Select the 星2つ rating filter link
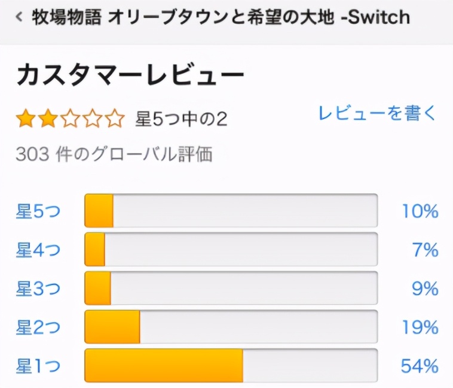The width and height of the screenshot is (453, 388). point(38,328)
